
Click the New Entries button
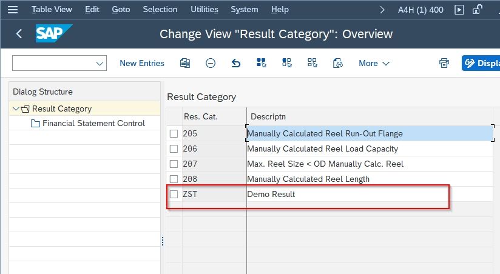click(x=142, y=64)
